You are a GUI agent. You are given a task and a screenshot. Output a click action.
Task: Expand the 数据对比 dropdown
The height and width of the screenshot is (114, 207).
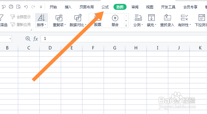click(86, 25)
